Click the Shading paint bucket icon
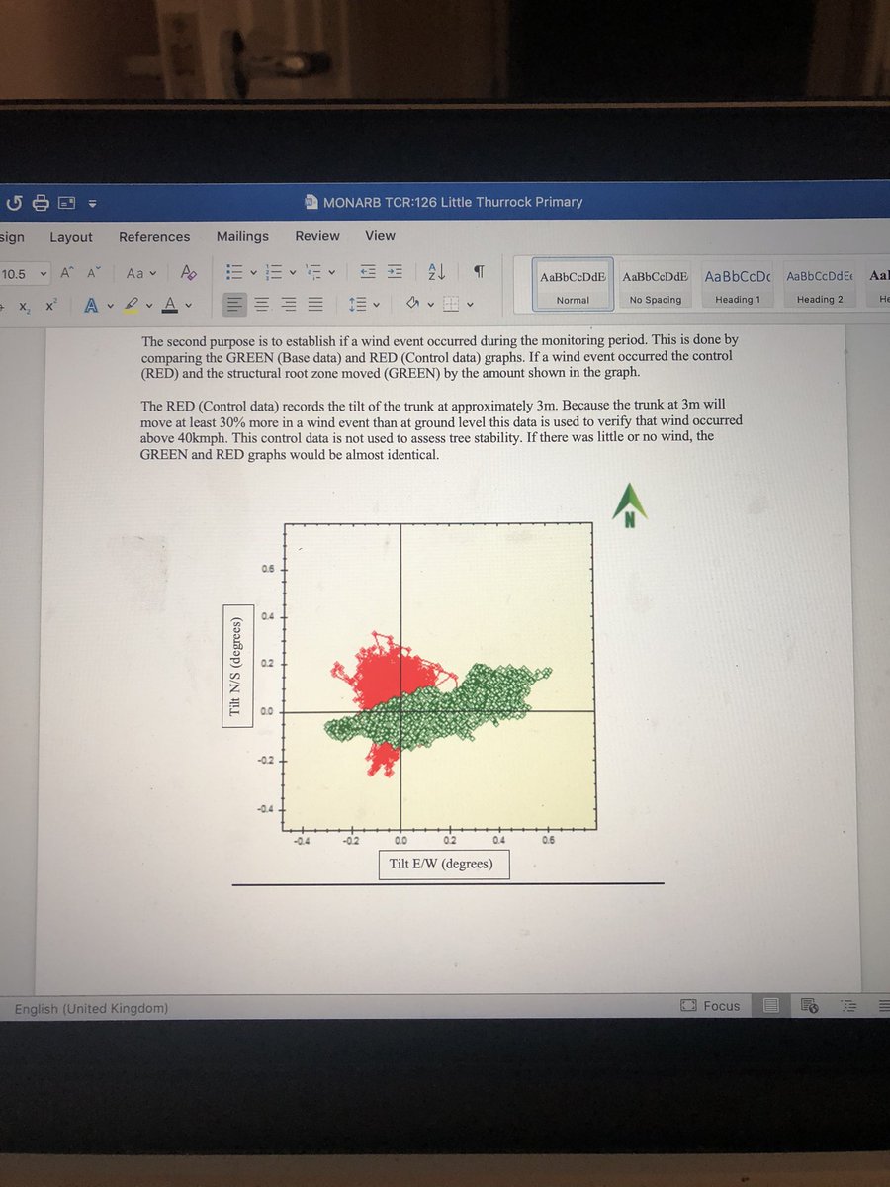The height and width of the screenshot is (1187, 890). coord(414,303)
